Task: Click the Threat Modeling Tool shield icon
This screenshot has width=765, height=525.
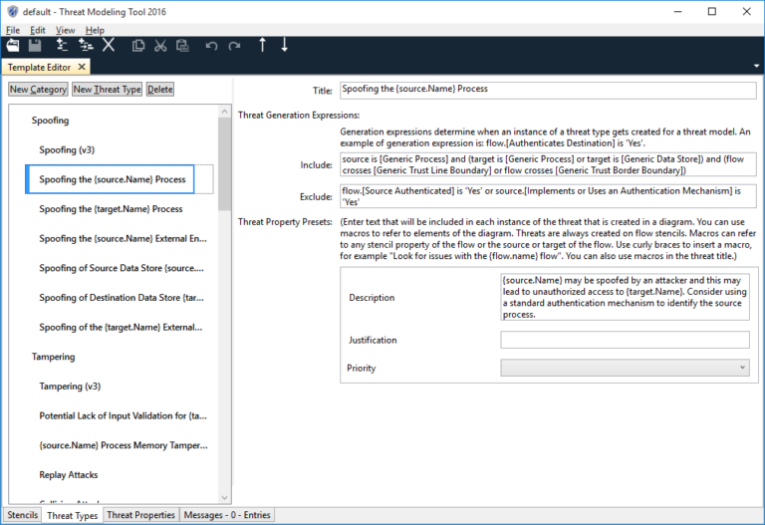Action: (13, 11)
